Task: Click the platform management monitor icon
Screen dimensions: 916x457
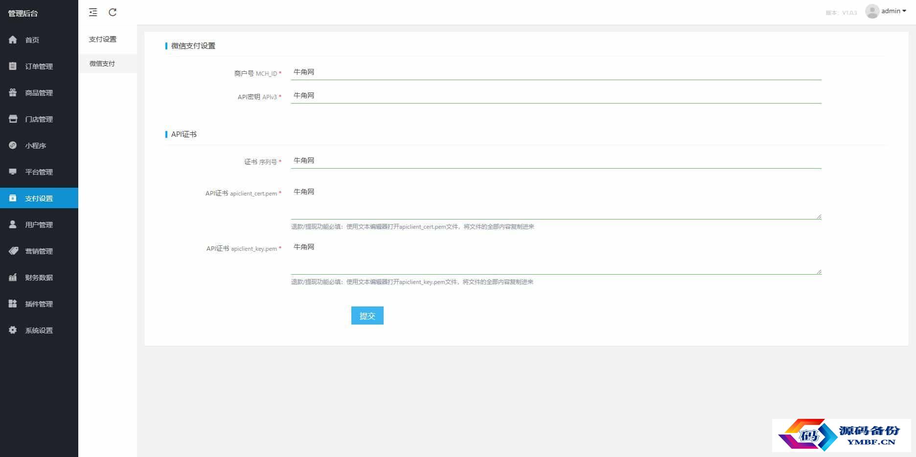Action: [13, 172]
